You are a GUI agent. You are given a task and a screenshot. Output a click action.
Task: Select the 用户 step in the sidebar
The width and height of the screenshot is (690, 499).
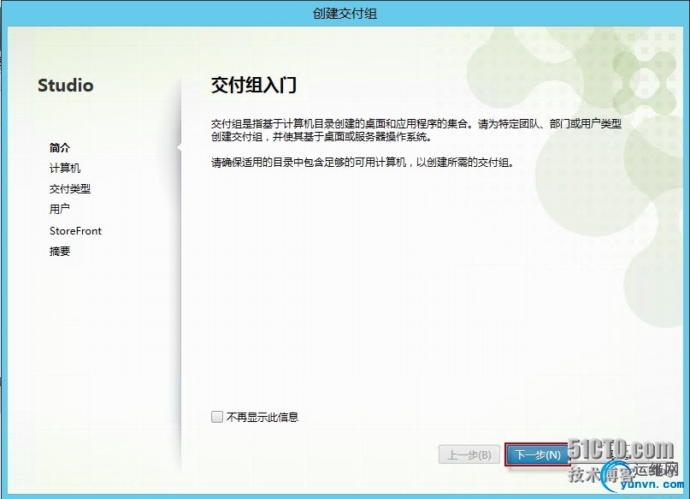point(59,209)
